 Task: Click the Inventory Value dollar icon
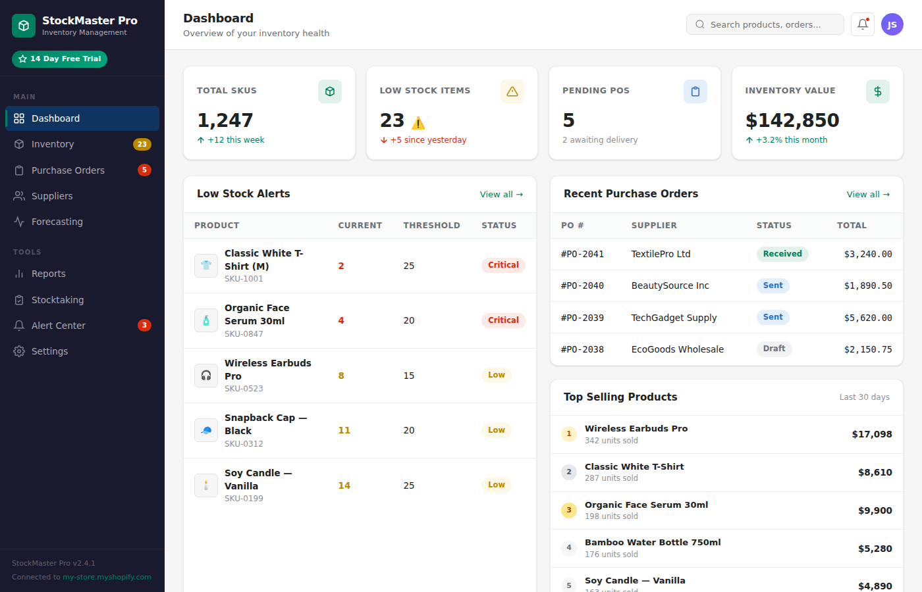click(878, 91)
